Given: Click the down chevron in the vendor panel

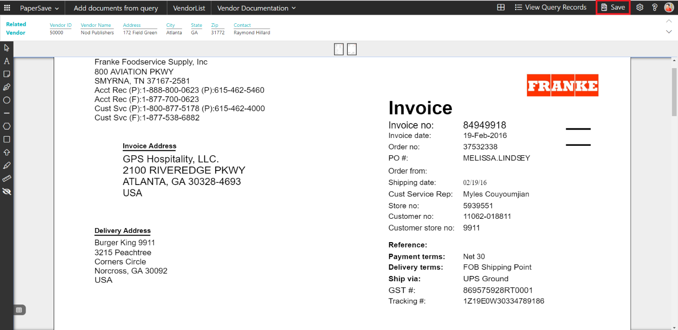Looking at the screenshot, I should point(669,32).
